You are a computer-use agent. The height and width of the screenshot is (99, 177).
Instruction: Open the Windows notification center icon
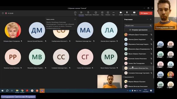(x=151, y=90)
